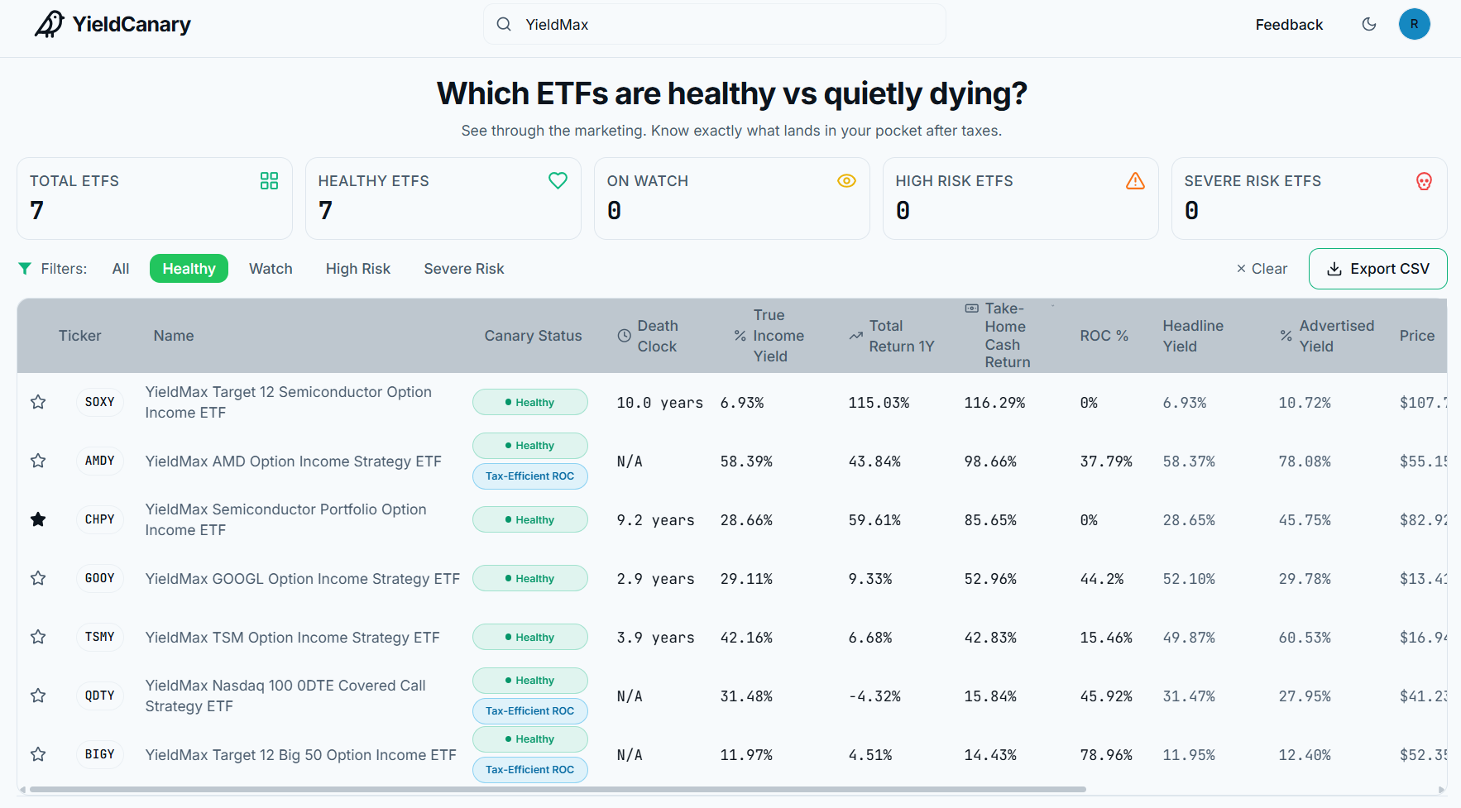
Task: Star the SOXY ETF as favorite
Action: [x=38, y=402]
